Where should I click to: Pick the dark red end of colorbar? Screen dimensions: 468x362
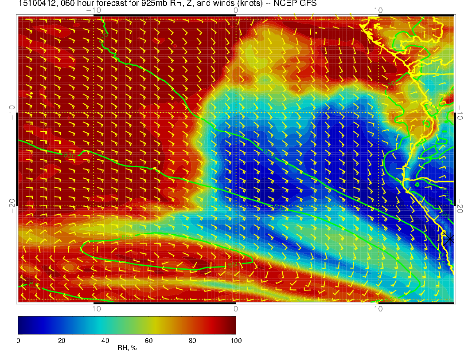[x=232, y=325]
